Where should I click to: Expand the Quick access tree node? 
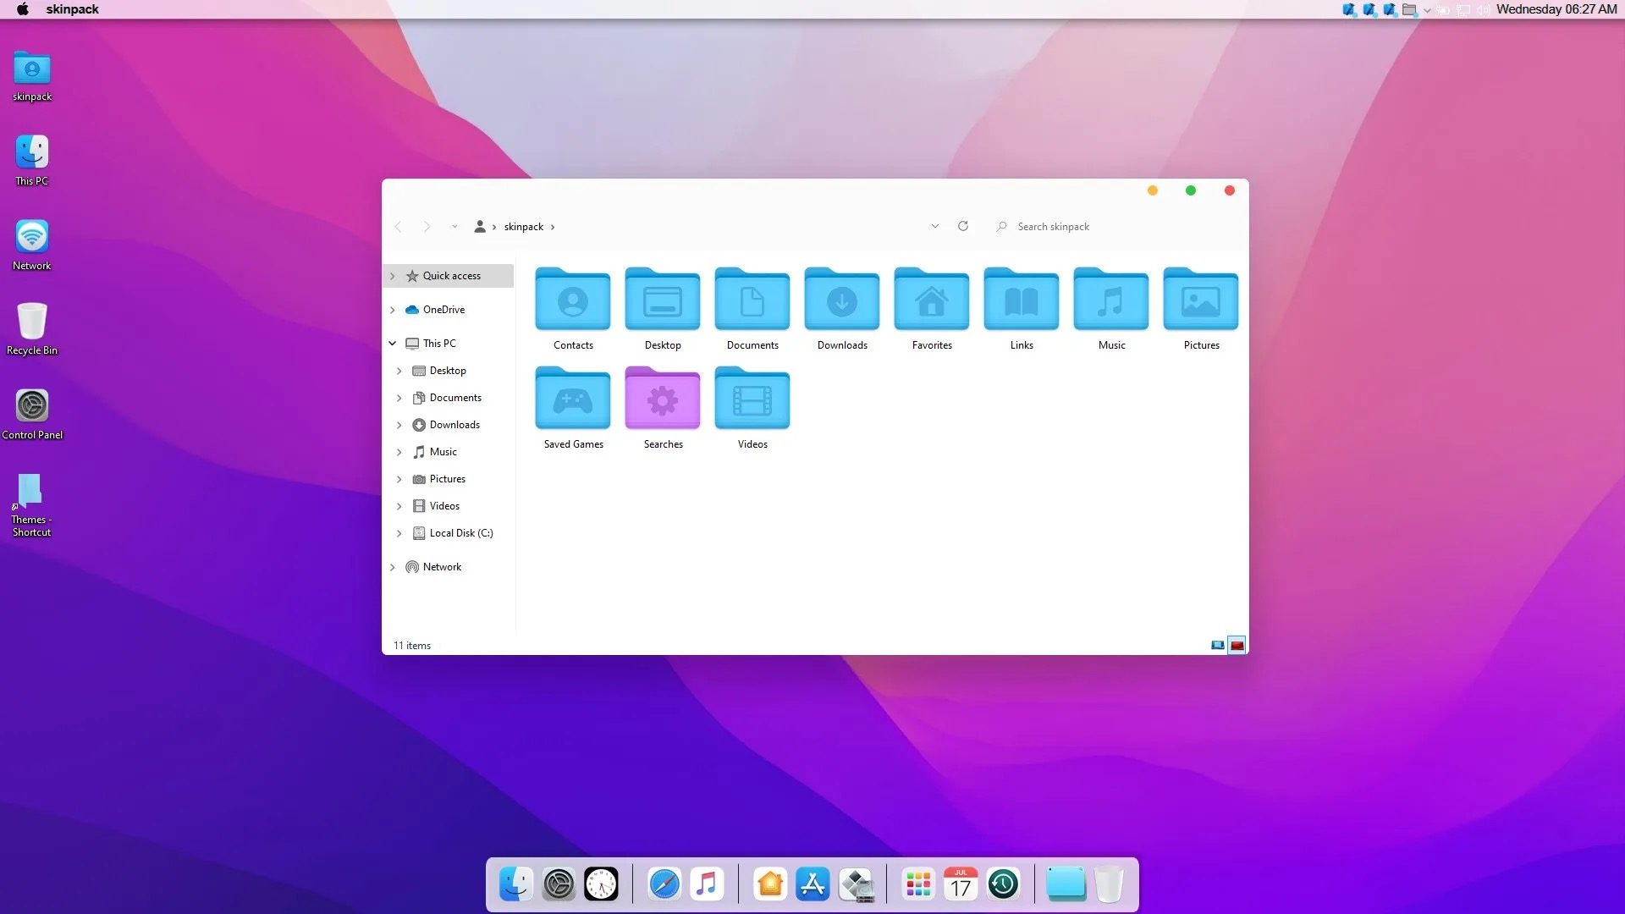coord(393,276)
